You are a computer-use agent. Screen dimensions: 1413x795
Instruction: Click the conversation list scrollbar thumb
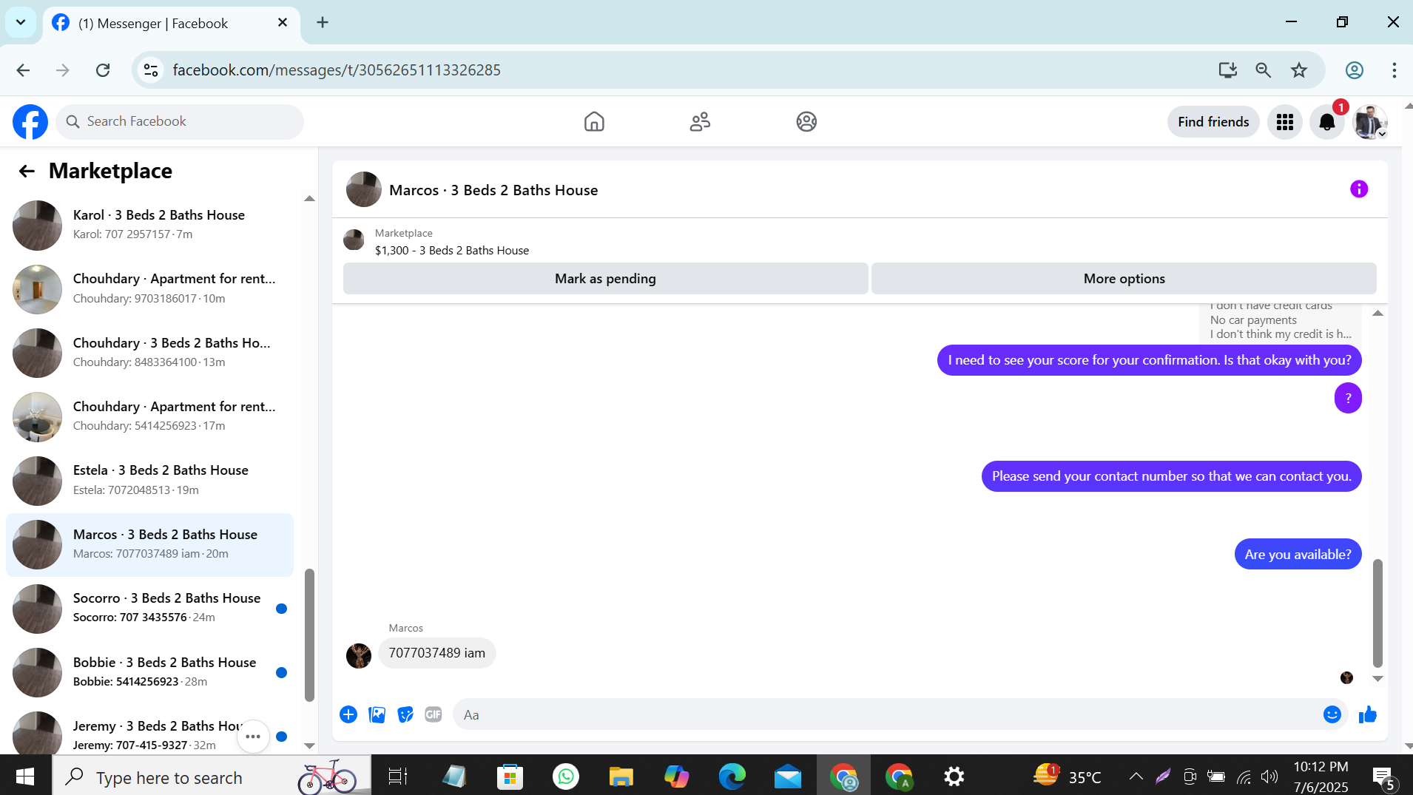tap(309, 635)
